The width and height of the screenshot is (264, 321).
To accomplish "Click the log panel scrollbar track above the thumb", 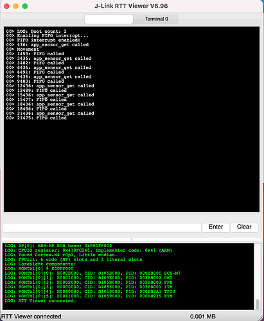I will tap(258, 271).
